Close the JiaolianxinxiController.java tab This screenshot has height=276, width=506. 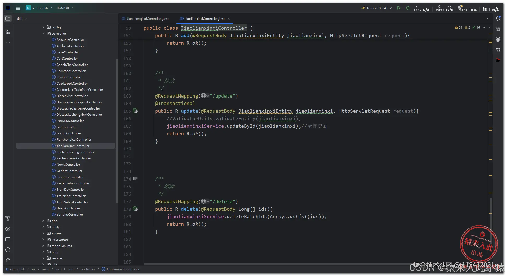pyautogui.click(x=229, y=18)
